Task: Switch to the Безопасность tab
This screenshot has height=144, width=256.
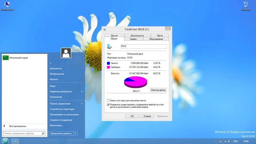Action: coord(138,36)
